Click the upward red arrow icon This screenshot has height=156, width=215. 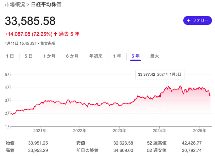pos(55,34)
